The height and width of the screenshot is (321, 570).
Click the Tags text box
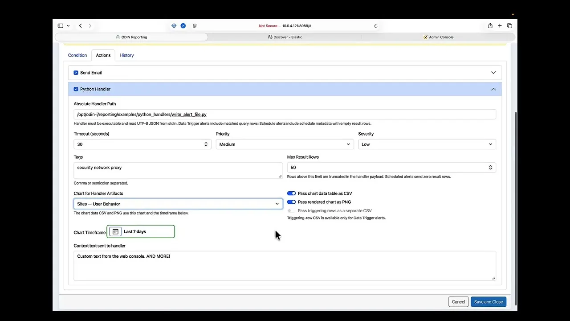point(178,170)
